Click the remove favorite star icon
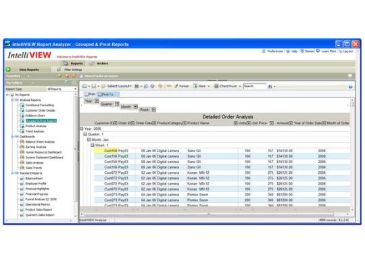 [x=67, y=76]
